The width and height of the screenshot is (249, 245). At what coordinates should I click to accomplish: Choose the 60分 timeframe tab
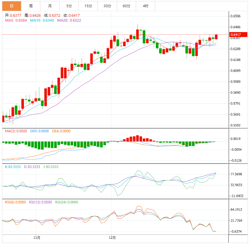point(126,6)
